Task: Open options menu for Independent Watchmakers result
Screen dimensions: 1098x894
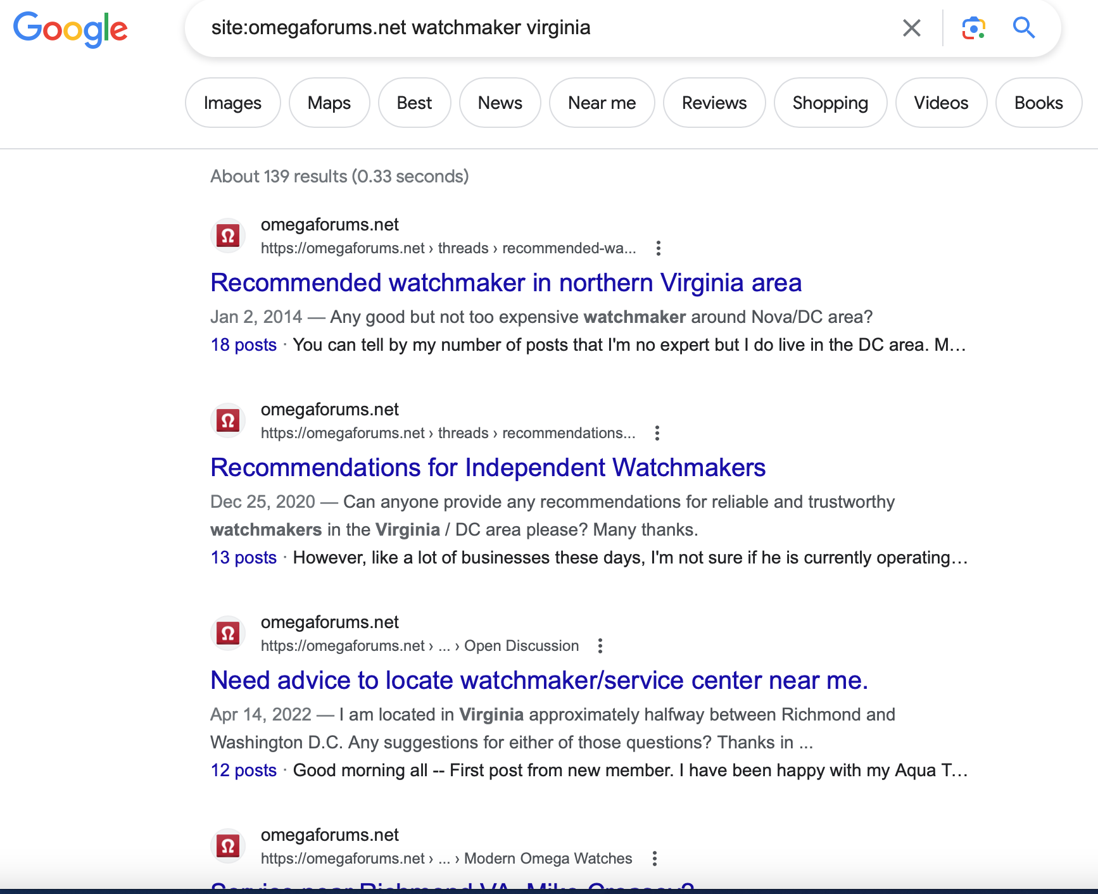Action: pyautogui.click(x=657, y=433)
